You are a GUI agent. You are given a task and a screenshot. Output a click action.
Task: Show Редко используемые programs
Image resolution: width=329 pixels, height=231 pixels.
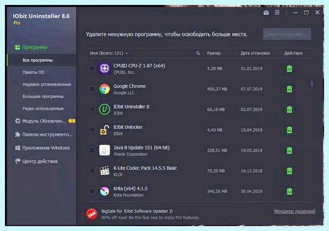click(42, 109)
